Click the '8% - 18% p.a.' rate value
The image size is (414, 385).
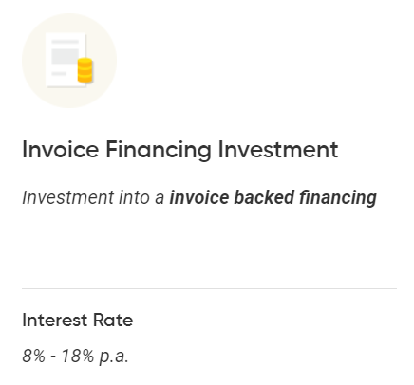point(75,356)
